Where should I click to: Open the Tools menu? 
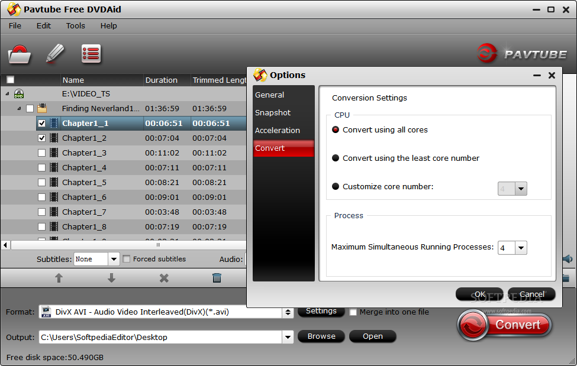(75, 26)
